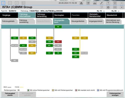Click the wrench tools icon in top bar
The height and width of the screenshot is (98, 125).
[x=101, y=3]
